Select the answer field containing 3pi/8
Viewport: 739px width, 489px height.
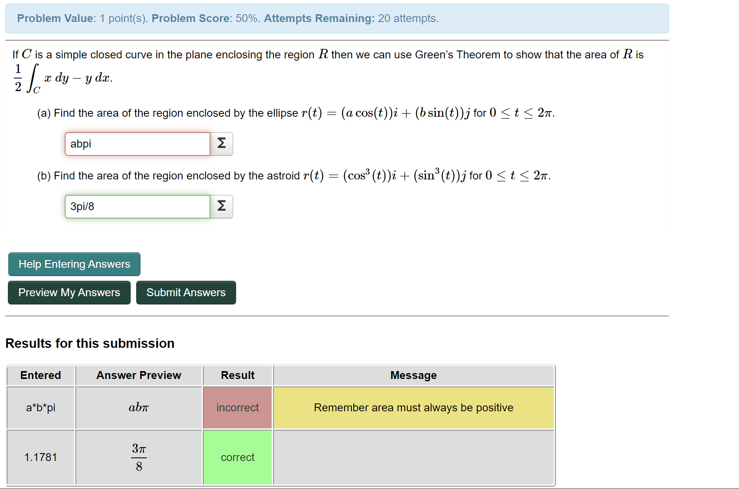click(137, 207)
